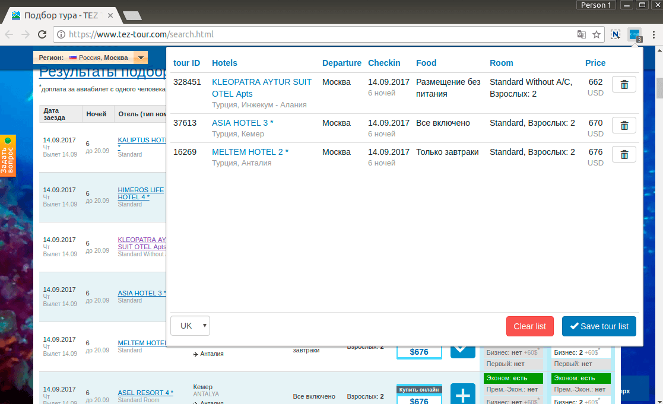The width and height of the screenshot is (663, 404).
Task: Click the Price column header
Action: pos(595,63)
